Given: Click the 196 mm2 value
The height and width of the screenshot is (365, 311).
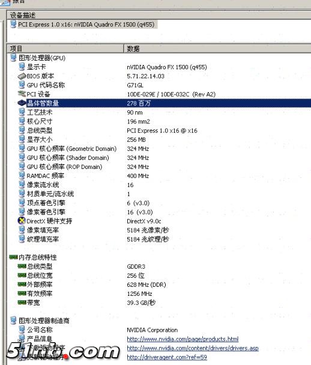Looking at the screenshot, I should click(x=138, y=121).
